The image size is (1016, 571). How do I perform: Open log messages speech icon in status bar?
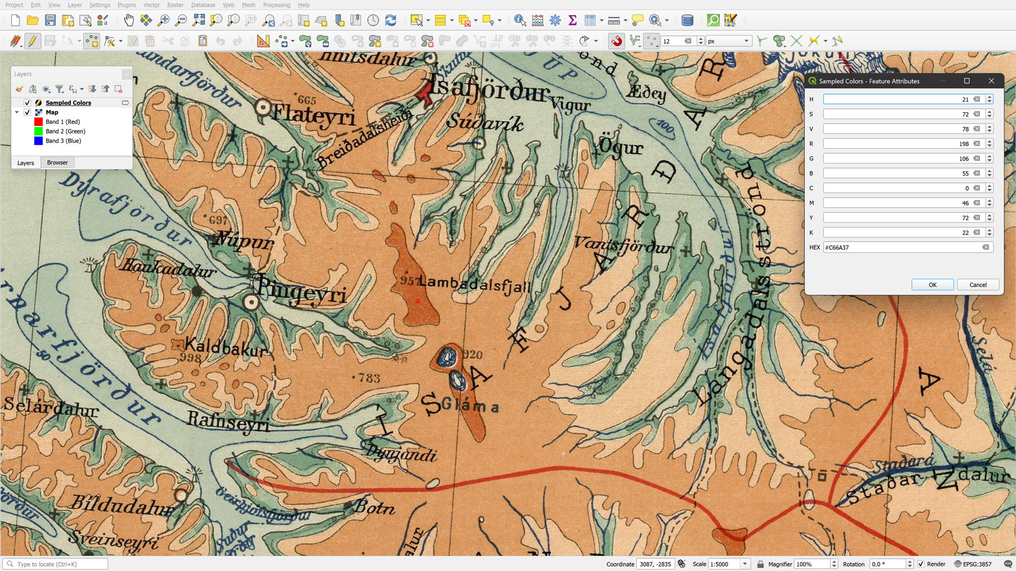coord(1008,564)
